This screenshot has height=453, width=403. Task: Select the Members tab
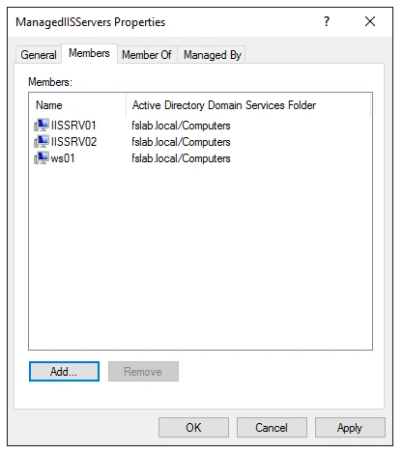point(89,53)
